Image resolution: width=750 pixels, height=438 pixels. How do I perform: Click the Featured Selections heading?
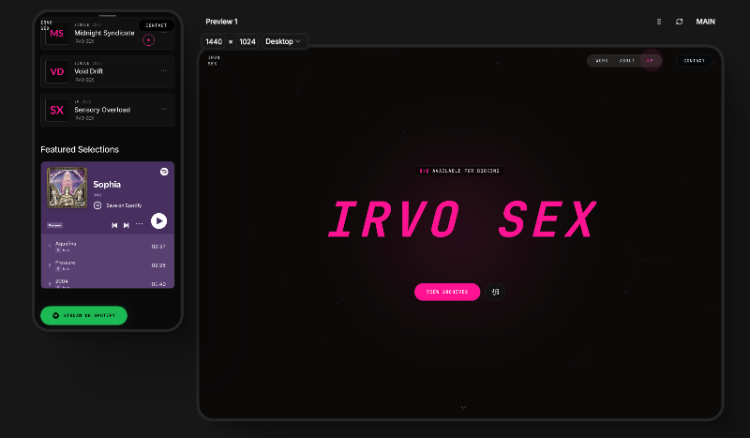pyautogui.click(x=80, y=149)
